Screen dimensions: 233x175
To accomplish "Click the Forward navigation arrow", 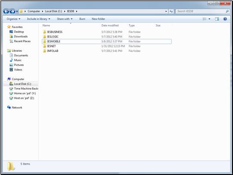I will 12,11.
